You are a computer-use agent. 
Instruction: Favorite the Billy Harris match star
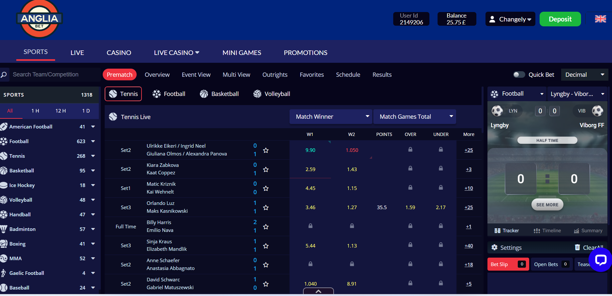coord(266,227)
